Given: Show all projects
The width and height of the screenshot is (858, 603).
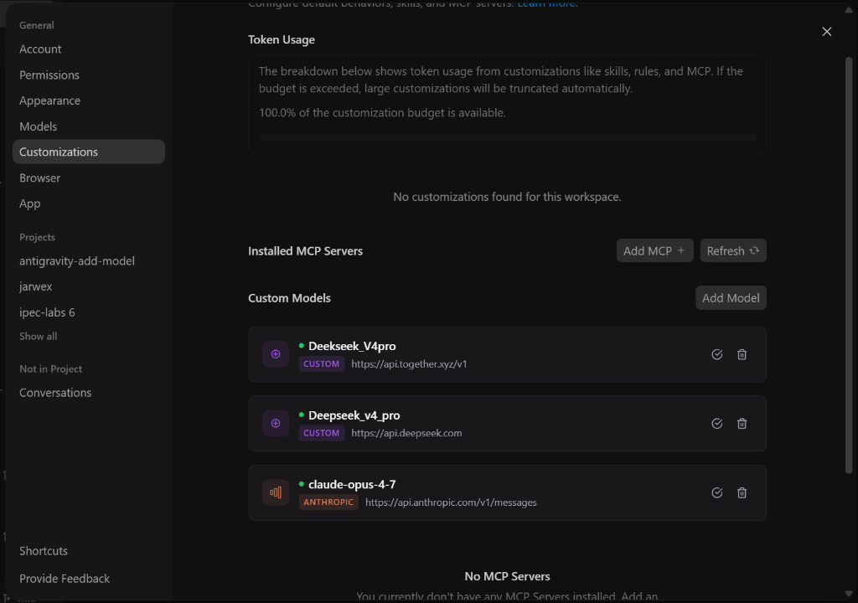Looking at the screenshot, I should [x=39, y=337].
